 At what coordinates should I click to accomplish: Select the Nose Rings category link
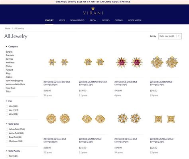pos(10,88)
